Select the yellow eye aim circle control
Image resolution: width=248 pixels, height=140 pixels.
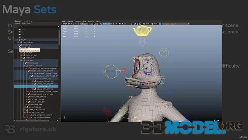point(111,72)
